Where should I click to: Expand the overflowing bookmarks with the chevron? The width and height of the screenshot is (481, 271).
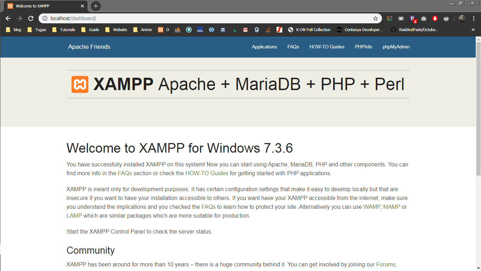coord(473,30)
